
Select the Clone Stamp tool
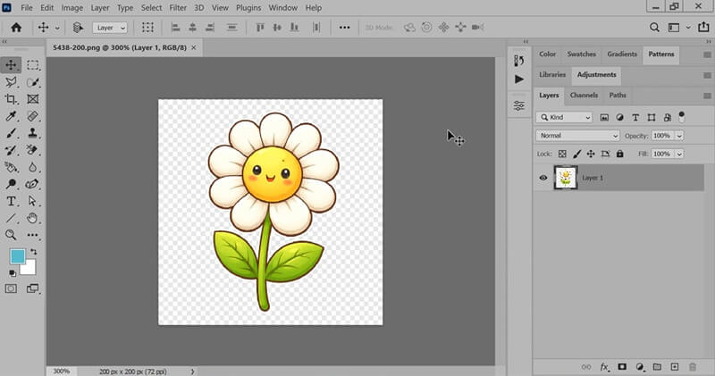pos(32,133)
